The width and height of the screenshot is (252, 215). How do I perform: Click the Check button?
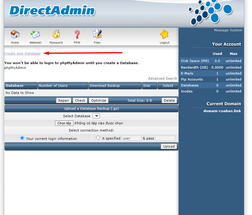(x=80, y=100)
